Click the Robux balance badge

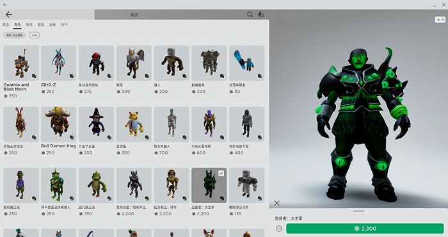pyautogui.click(x=440, y=20)
